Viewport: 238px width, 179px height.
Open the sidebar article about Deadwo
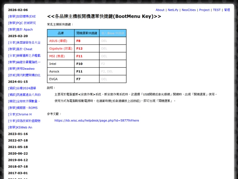click(21, 69)
